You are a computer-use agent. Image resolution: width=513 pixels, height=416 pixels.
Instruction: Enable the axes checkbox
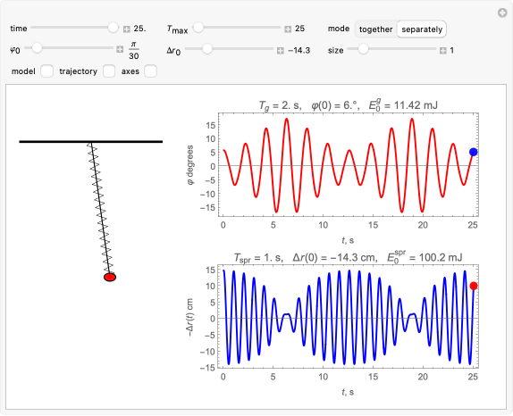[x=150, y=71]
